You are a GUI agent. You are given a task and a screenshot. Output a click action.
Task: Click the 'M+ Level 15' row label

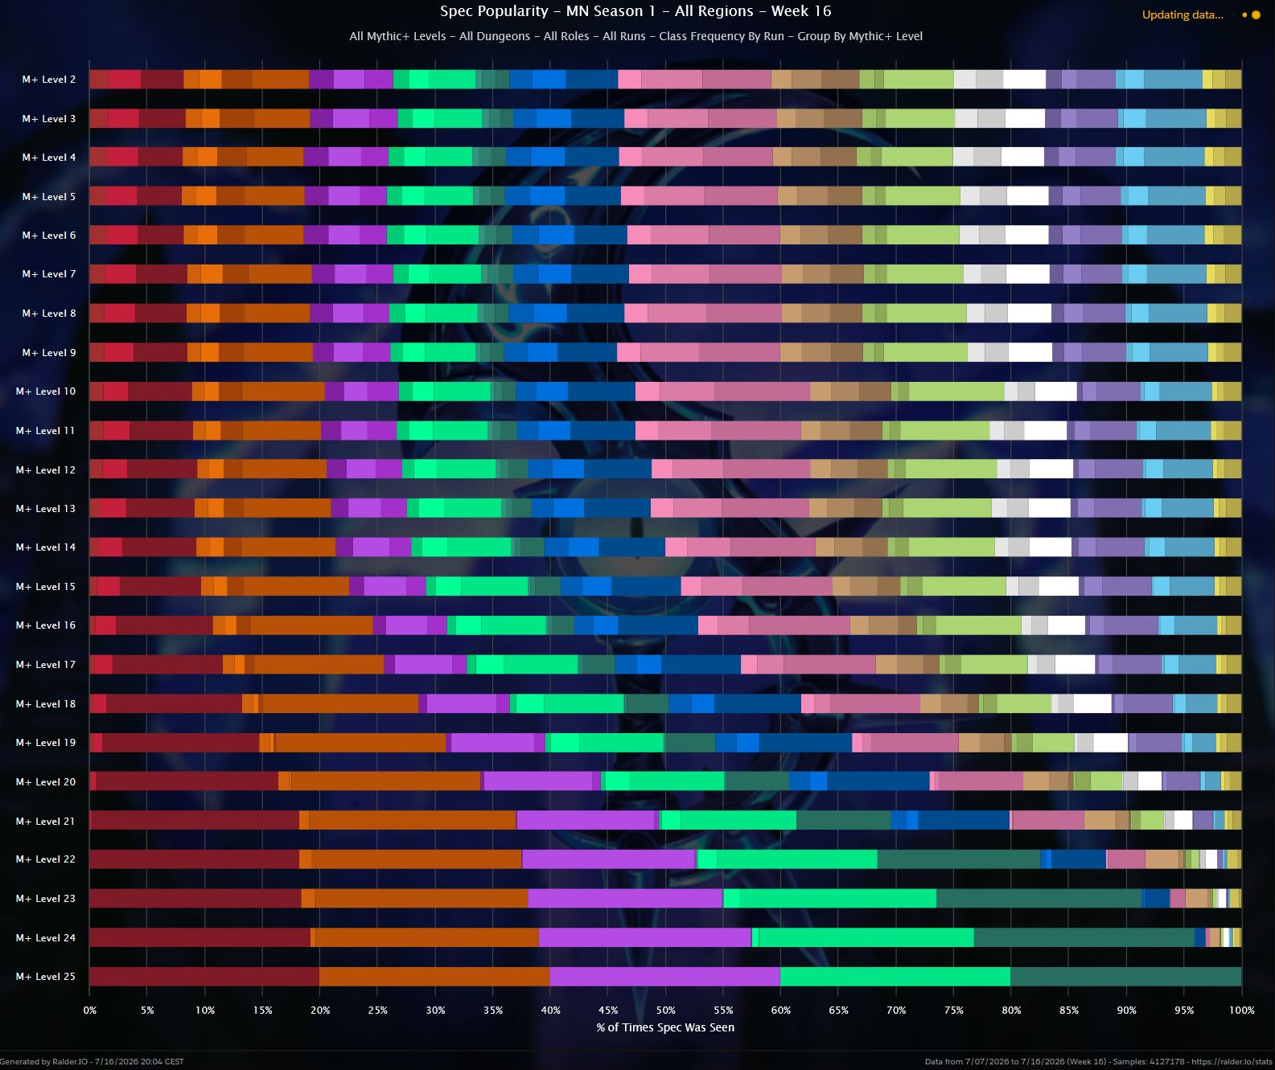pyautogui.click(x=46, y=587)
